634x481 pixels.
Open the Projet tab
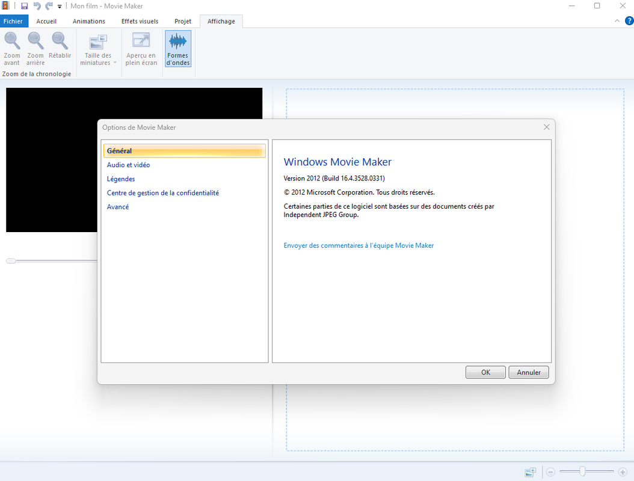[183, 22]
